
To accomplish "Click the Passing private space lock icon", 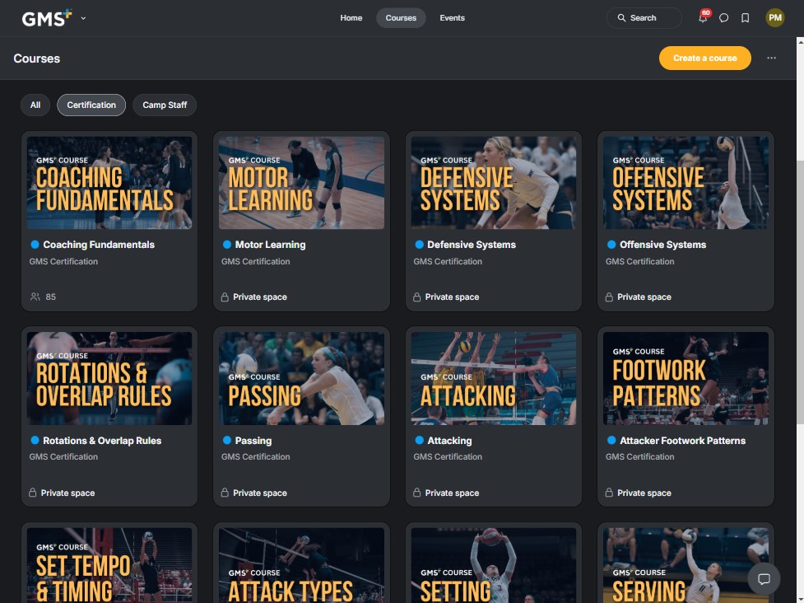I will click(x=225, y=493).
